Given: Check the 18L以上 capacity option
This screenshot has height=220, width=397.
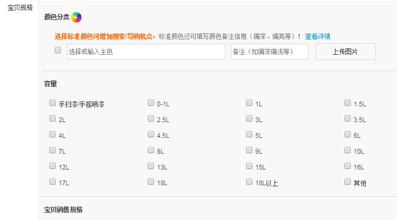Looking at the screenshot, I should [x=249, y=182].
